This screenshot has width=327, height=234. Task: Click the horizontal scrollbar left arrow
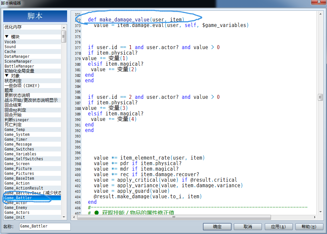tap(74, 217)
